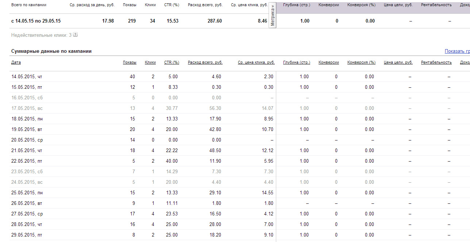
Task: Select spend value 48.50
Action: point(215,151)
